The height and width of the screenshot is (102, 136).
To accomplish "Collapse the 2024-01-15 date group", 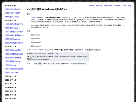I will pyautogui.click(x=10, y=47).
